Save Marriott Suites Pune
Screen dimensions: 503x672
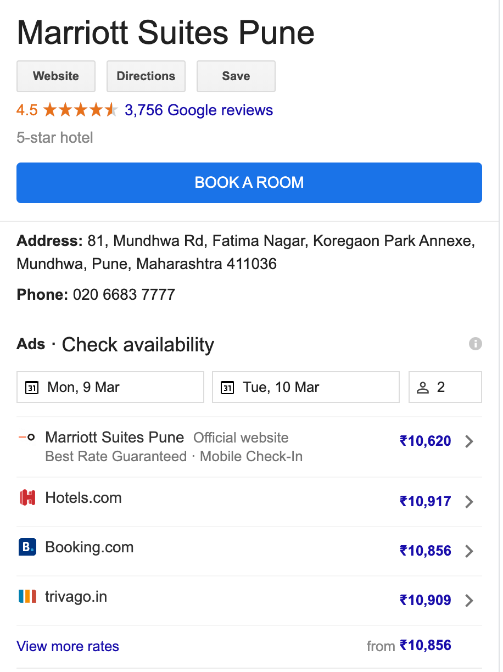click(236, 76)
